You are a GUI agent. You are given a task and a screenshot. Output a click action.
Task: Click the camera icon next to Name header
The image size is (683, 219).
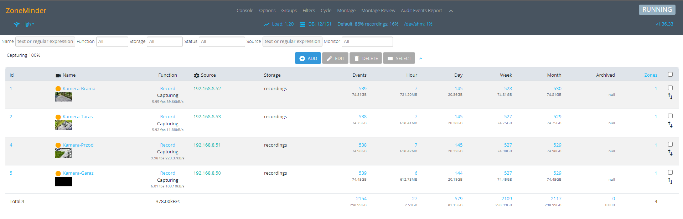(58, 76)
